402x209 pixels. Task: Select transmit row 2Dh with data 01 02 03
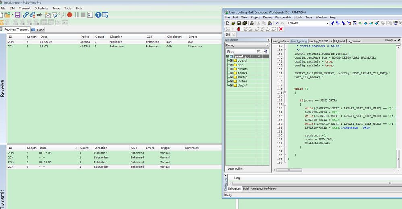coord(114,153)
